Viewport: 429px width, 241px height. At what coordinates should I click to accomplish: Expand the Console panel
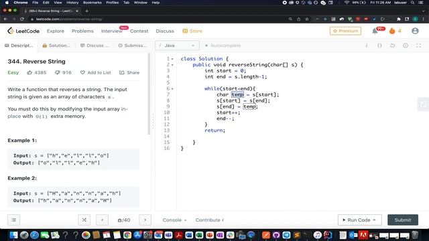point(174,220)
